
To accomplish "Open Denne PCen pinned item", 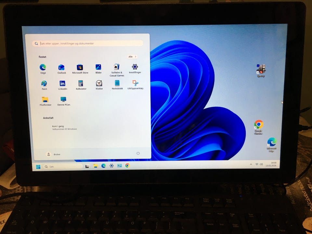I will click(64, 101).
